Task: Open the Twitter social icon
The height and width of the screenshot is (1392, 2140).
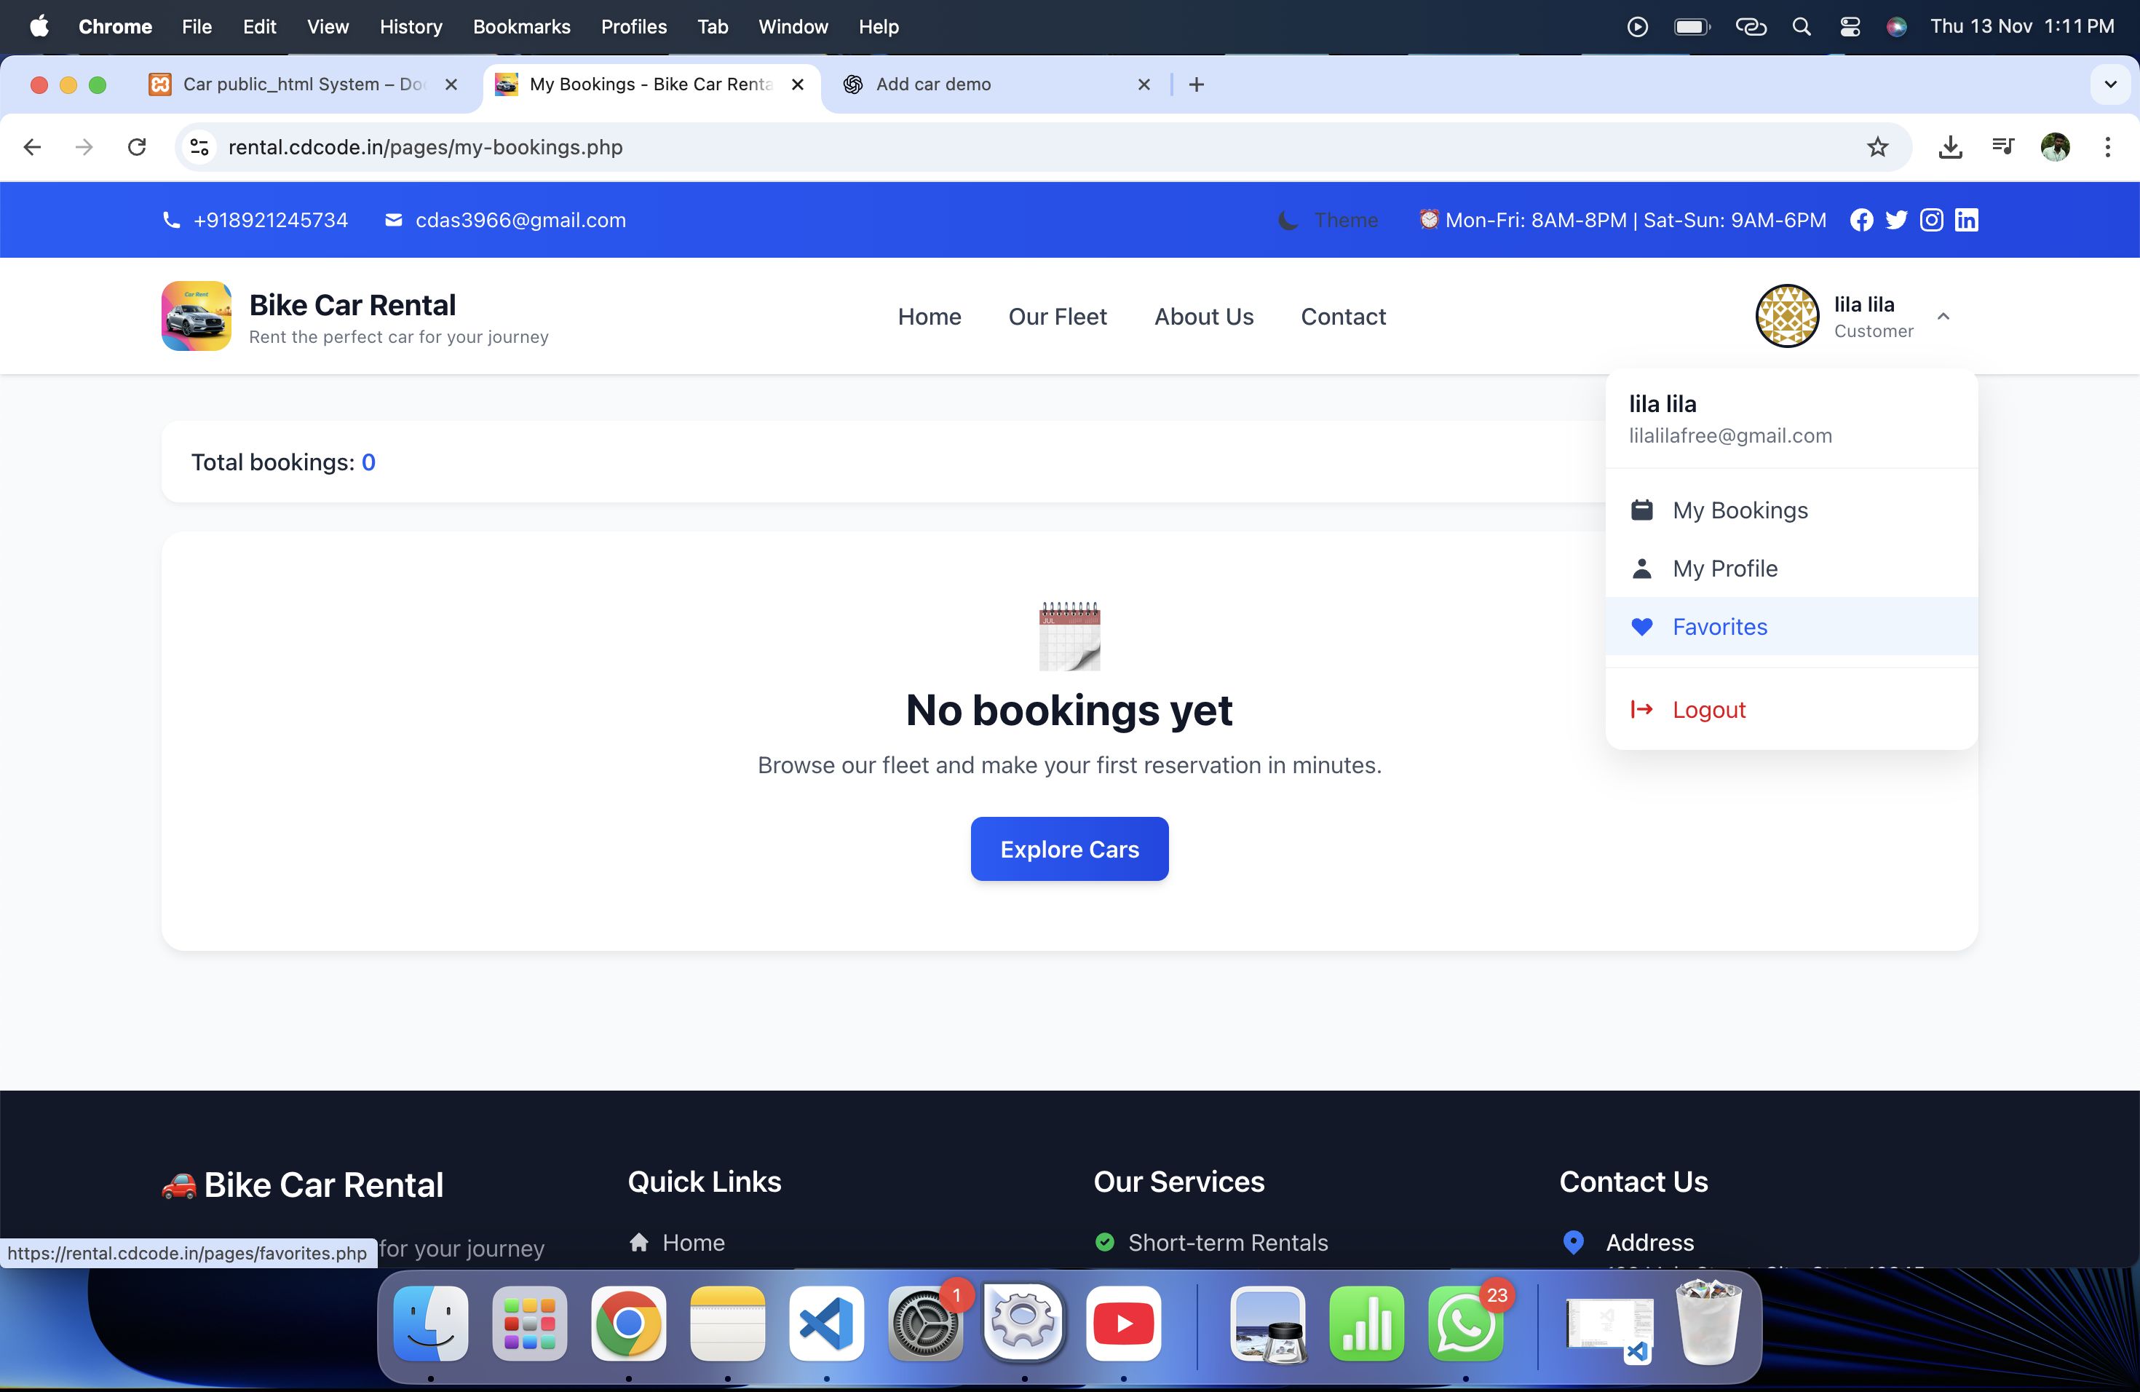Action: click(1896, 221)
